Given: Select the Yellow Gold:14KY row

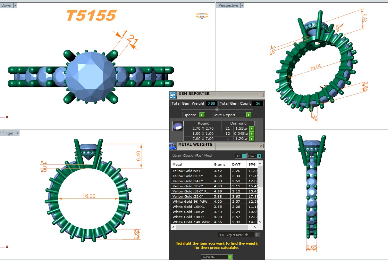Looking at the screenshot, I should (x=191, y=181).
